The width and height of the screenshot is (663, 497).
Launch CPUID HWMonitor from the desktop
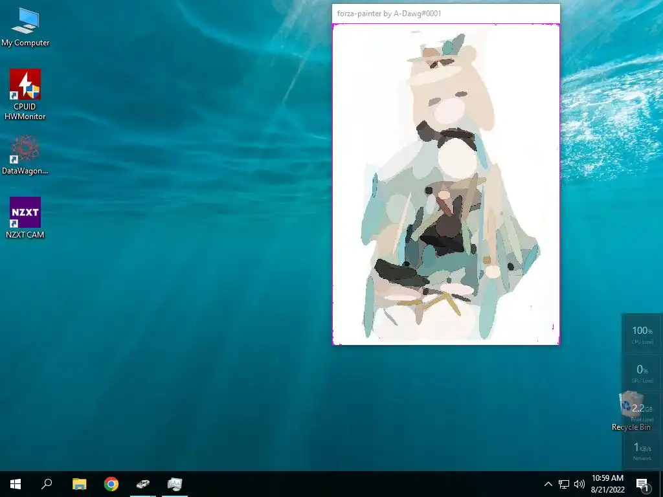point(25,94)
